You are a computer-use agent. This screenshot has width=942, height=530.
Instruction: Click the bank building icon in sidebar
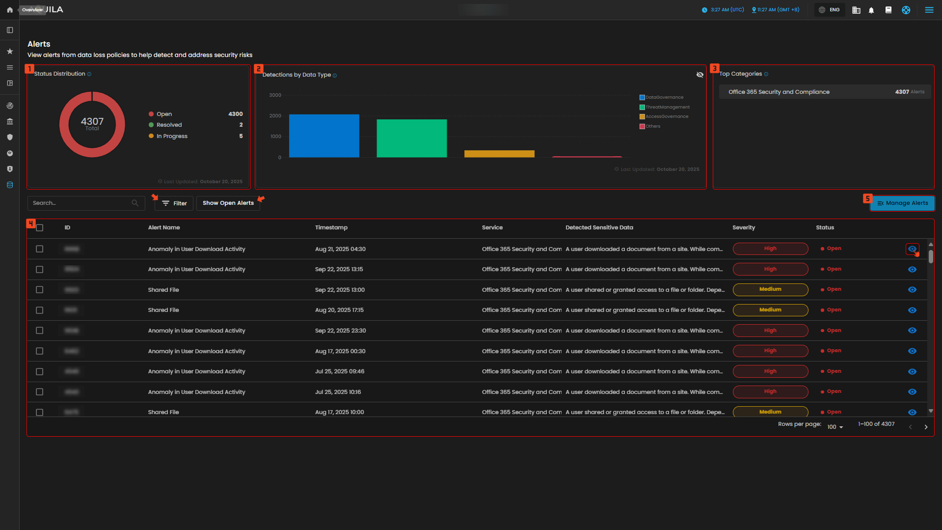click(x=9, y=121)
